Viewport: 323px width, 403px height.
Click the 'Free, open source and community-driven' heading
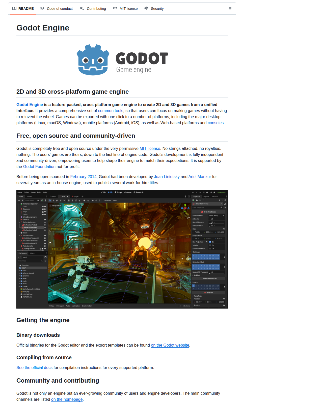click(x=76, y=136)
